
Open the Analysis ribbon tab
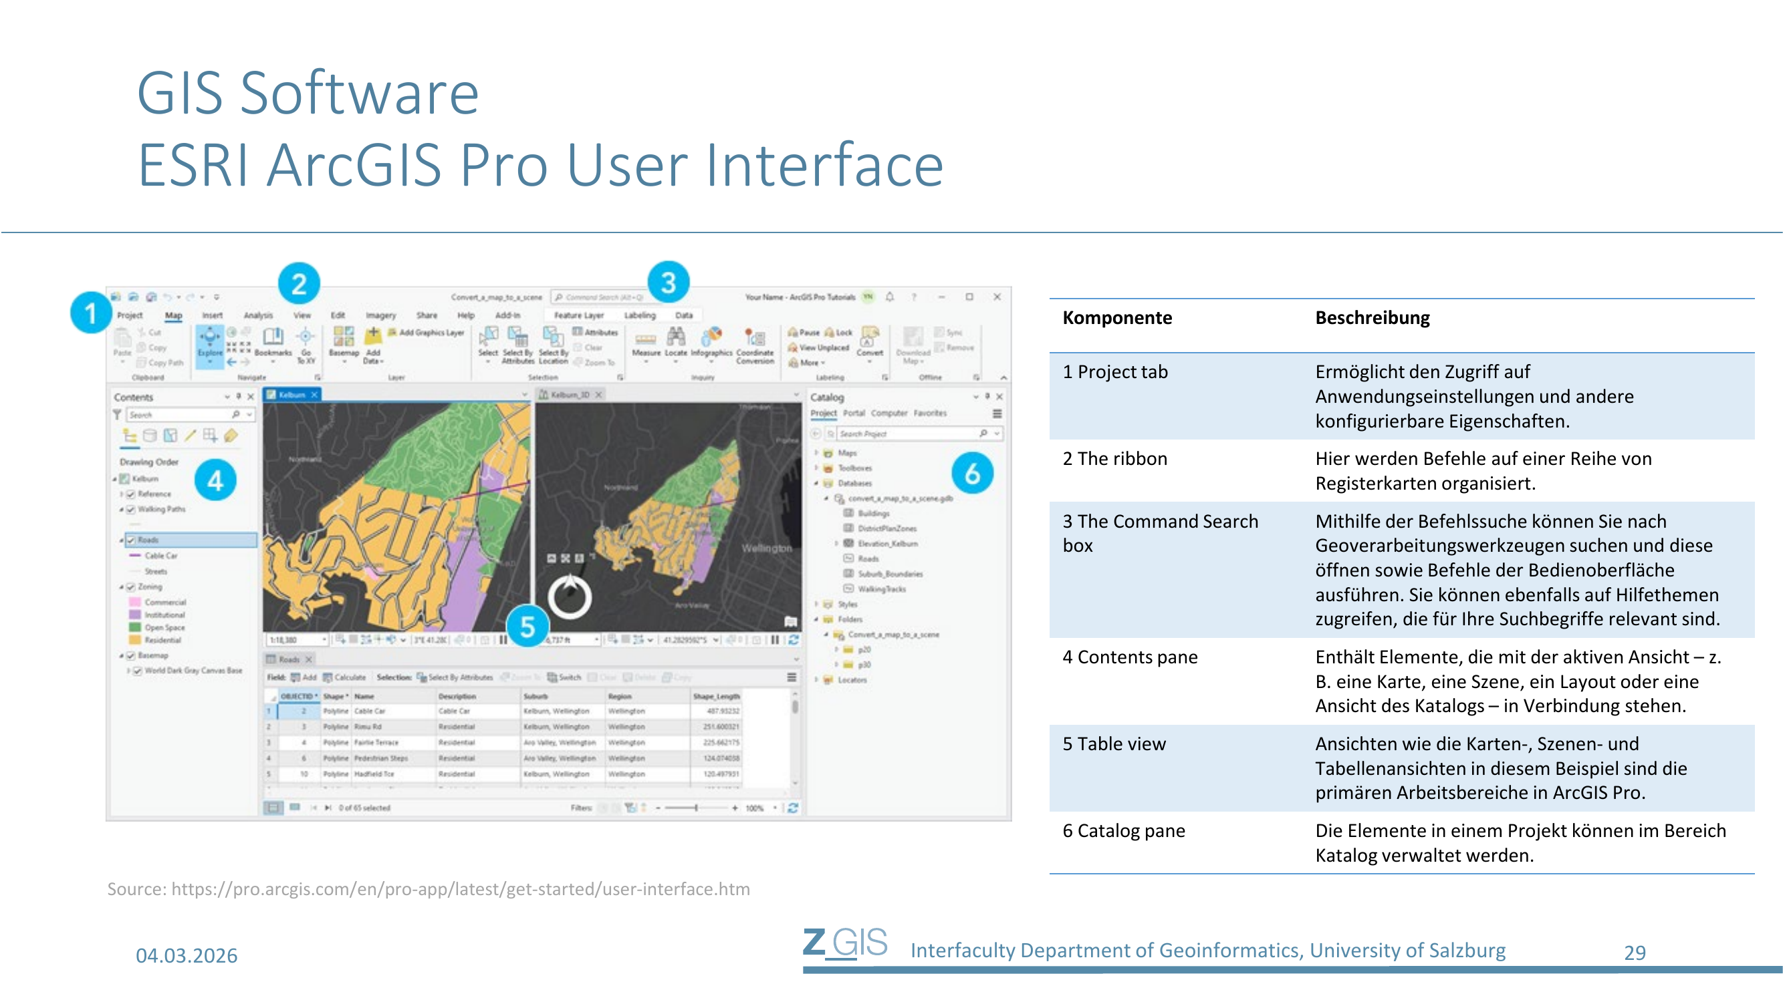(257, 315)
